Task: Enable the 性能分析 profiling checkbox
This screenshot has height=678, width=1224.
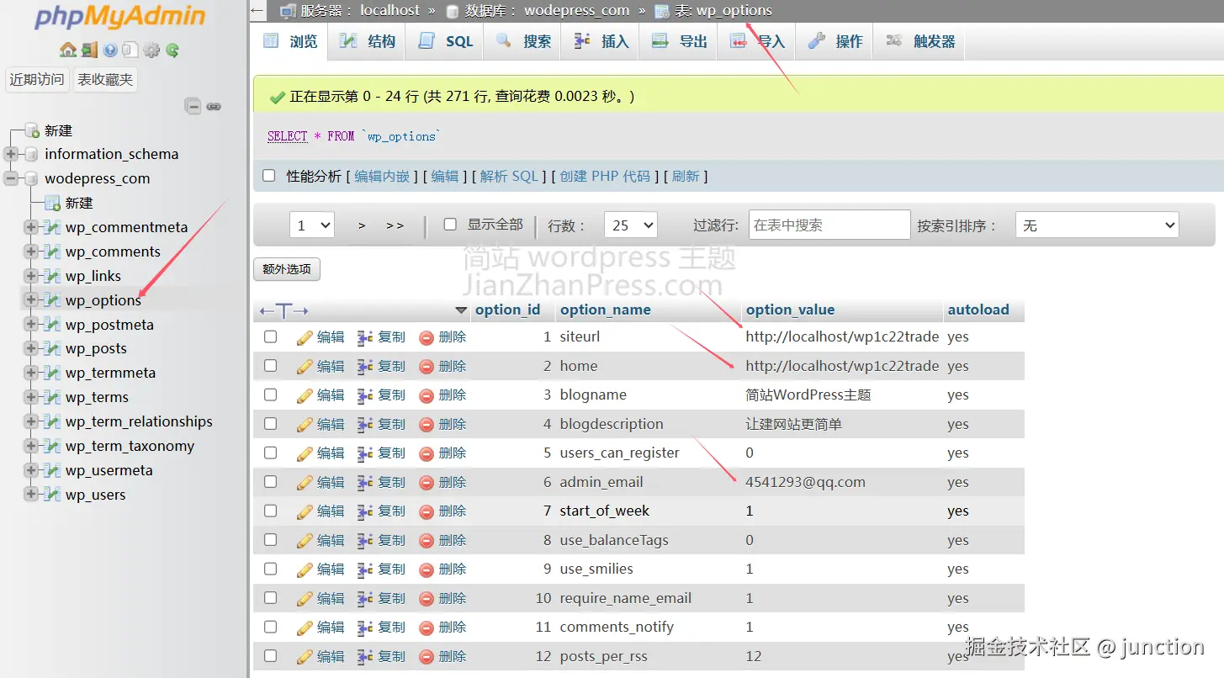Action: click(x=269, y=176)
